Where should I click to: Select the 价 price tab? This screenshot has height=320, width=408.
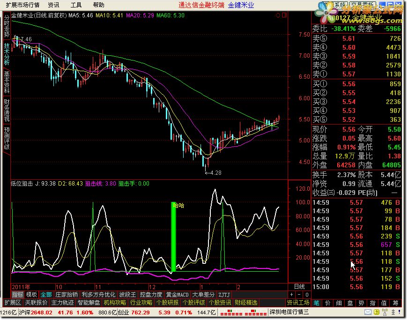pyautogui.click(x=327, y=303)
